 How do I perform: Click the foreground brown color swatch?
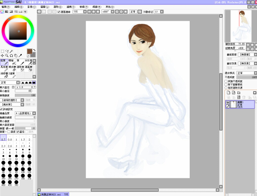30,51
